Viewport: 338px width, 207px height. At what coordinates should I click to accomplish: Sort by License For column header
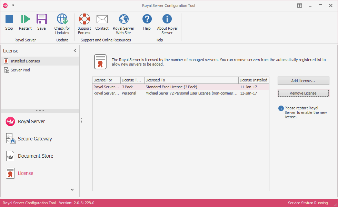tap(106, 80)
